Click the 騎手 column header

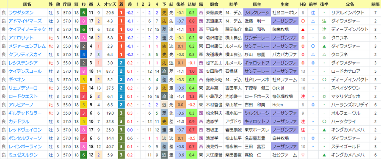click(234, 4)
